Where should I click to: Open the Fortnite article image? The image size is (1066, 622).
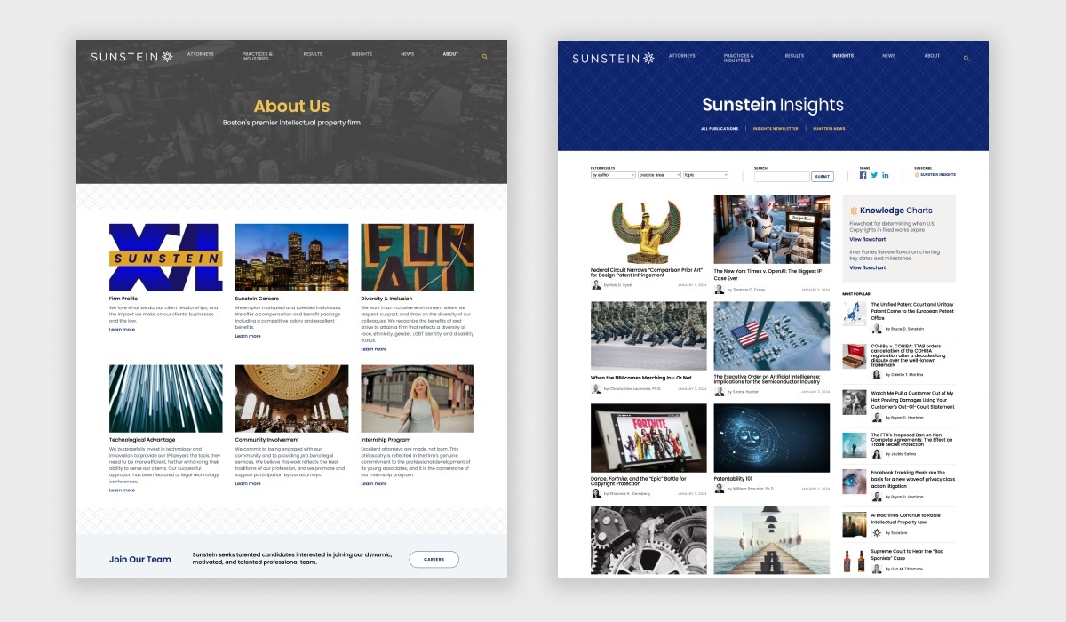point(648,438)
